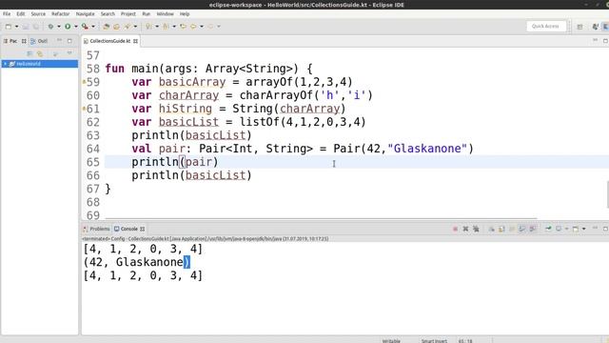Click the External Tools run icon
Screen dimensions: 609x343
pyautogui.click(x=85, y=27)
